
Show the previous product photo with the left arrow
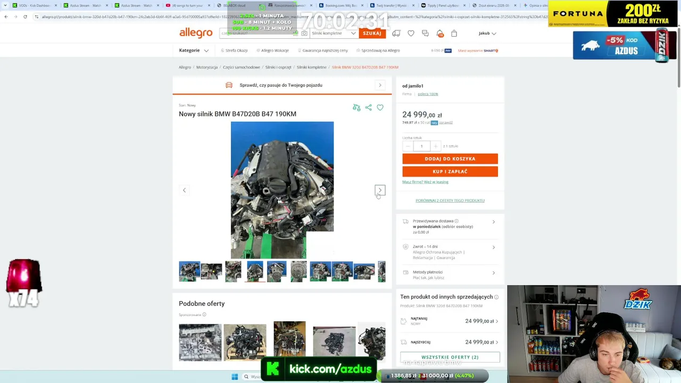[x=184, y=190]
